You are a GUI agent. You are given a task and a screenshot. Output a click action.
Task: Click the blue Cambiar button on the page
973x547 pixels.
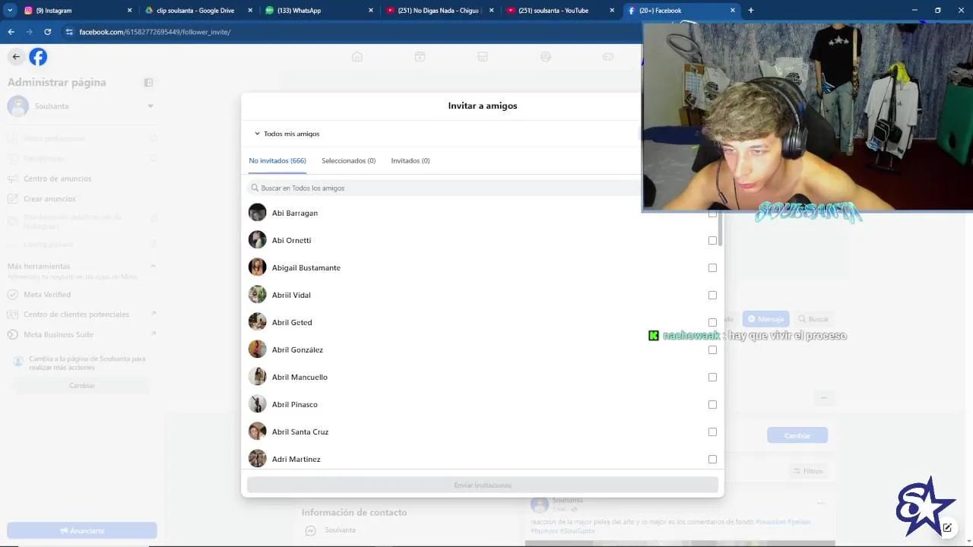[x=797, y=435]
